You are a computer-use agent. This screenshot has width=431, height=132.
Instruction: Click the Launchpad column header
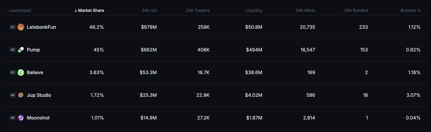click(20, 10)
